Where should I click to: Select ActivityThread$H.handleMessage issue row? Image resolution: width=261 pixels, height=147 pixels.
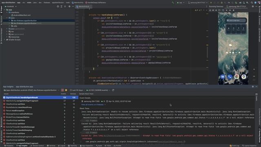(40, 127)
